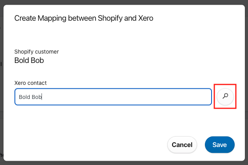Search Xero contacts with the lens button
248x165 pixels.
[x=225, y=97]
